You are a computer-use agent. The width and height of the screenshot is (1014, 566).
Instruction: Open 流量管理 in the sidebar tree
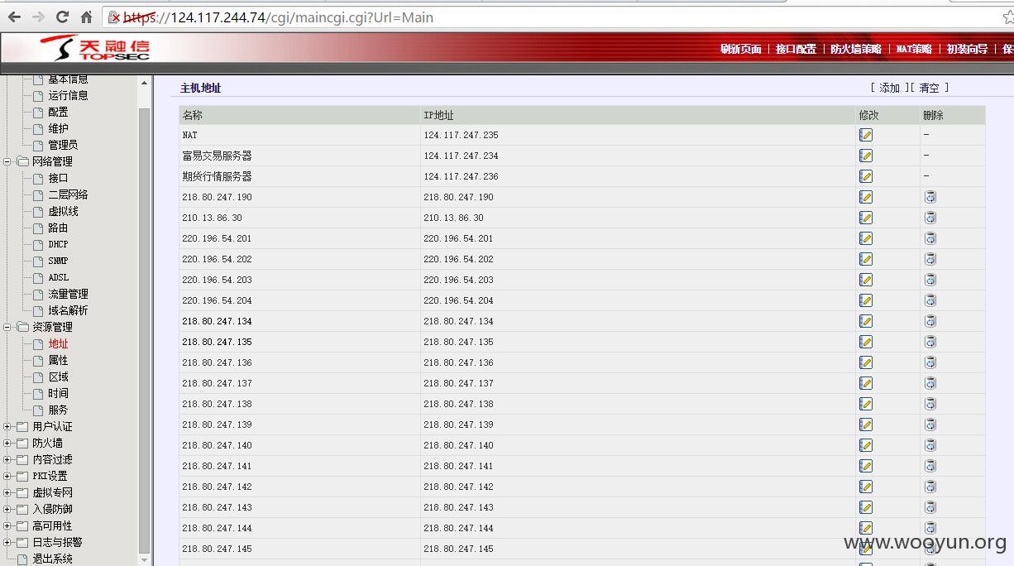coord(68,294)
